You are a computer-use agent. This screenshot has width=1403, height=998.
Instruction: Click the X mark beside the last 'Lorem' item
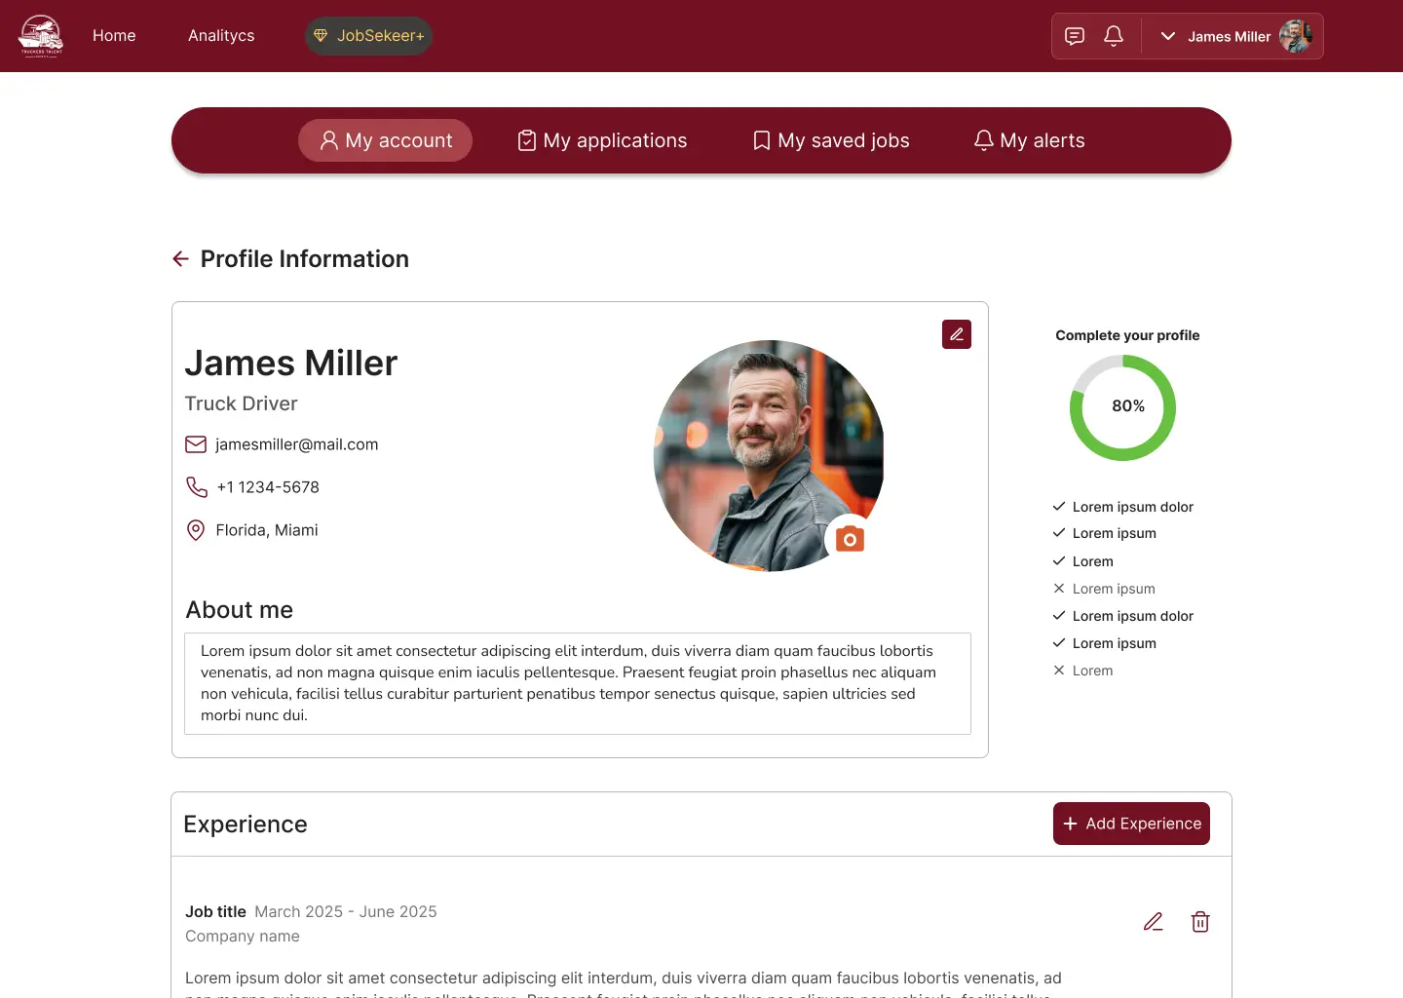(1058, 671)
